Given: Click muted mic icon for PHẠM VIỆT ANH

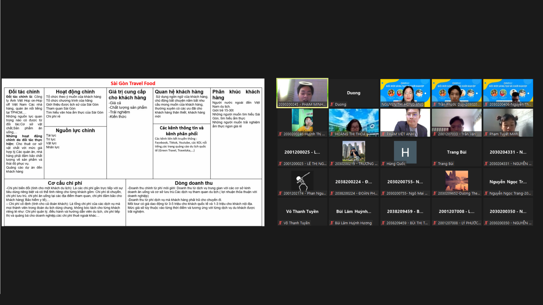Looking at the screenshot, I should (383, 134).
